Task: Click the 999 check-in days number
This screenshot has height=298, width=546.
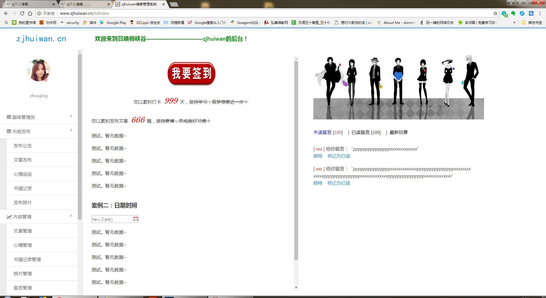Action: coord(171,101)
